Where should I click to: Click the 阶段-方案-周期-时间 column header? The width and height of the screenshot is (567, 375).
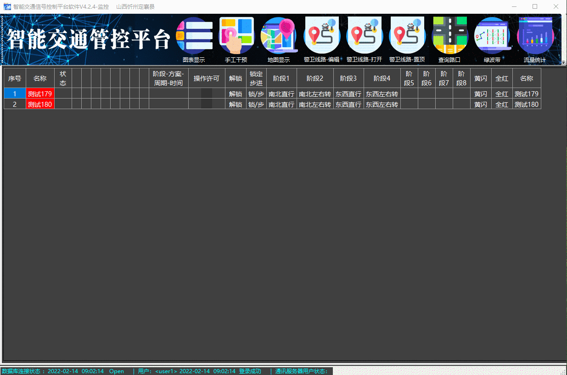tap(168, 78)
